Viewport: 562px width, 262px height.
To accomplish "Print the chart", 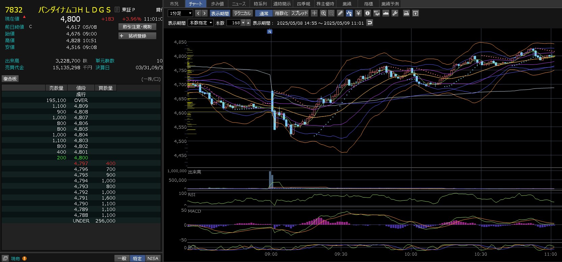I will pyautogui.click(x=406, y=13).
